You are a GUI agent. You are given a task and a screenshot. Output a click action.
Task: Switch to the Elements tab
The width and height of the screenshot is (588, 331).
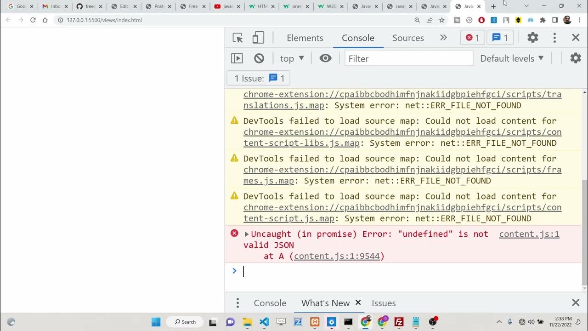pyautogui.click(x=305, y=38)
